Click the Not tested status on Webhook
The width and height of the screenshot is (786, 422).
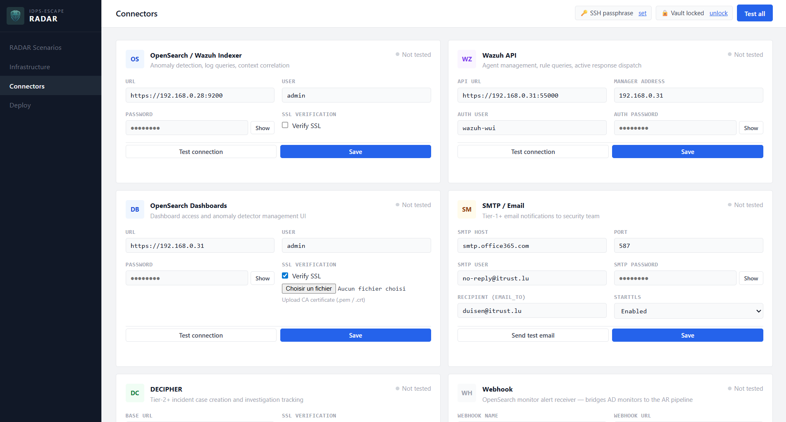tap(745, 388)
